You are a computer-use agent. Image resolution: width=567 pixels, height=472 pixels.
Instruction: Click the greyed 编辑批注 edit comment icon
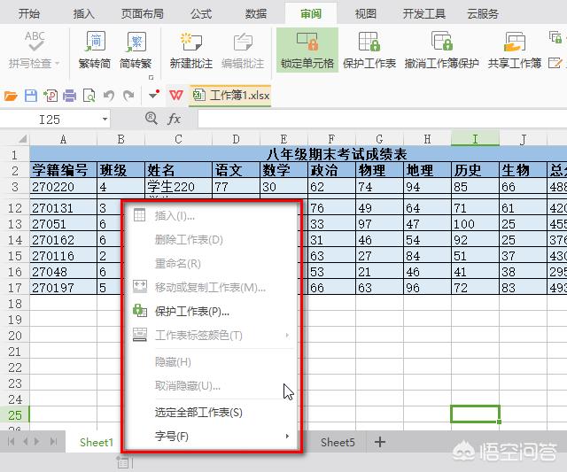[243, 42]
